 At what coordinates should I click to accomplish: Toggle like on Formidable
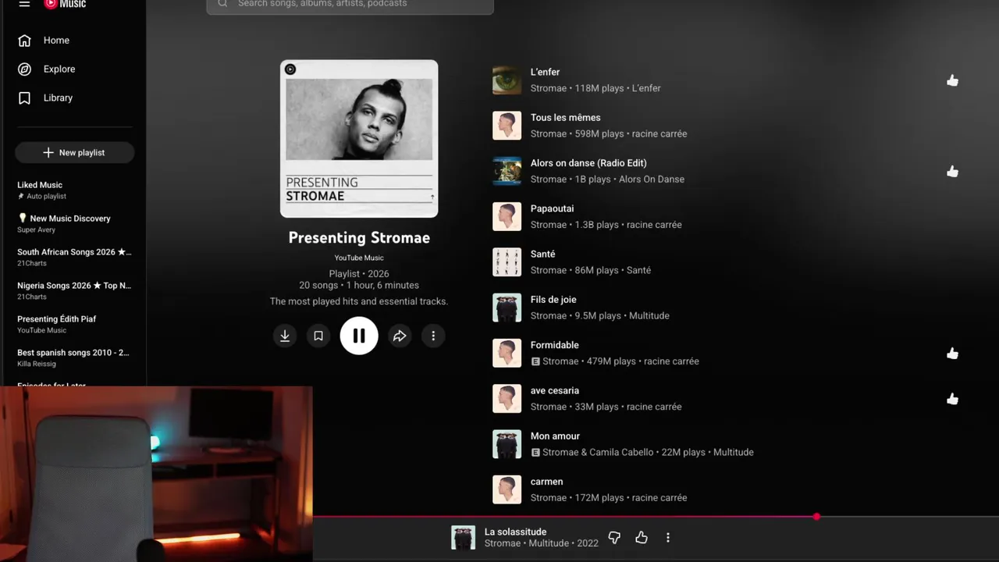pyautogui.click(x=952, y=354)
